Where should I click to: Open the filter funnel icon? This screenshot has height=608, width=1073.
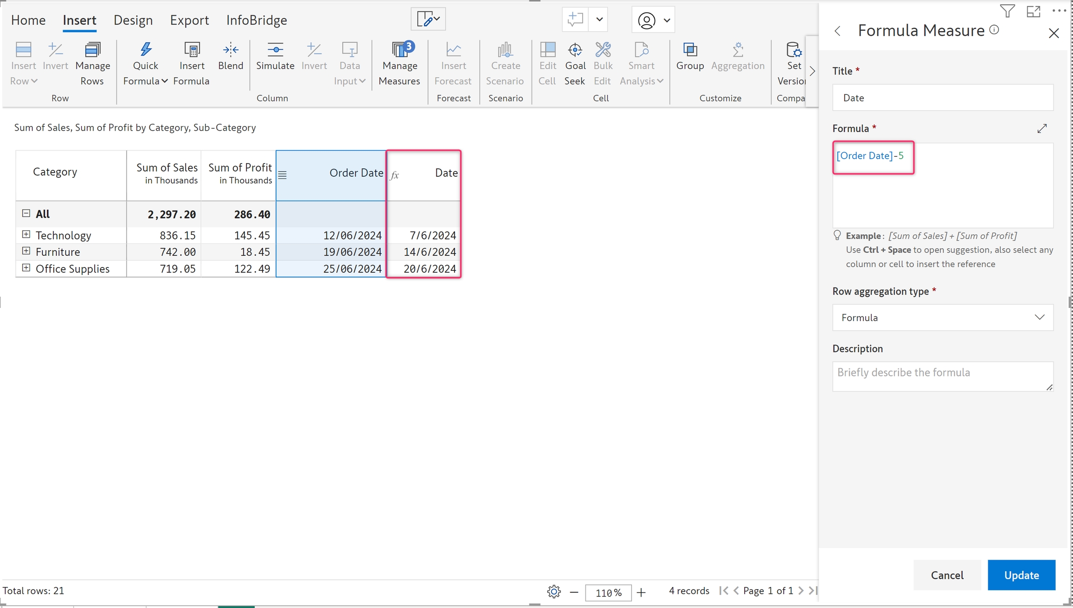[x=1007, y=11]
